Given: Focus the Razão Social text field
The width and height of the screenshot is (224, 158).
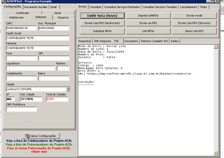Looking at the screenshot, I should point(38,38).
